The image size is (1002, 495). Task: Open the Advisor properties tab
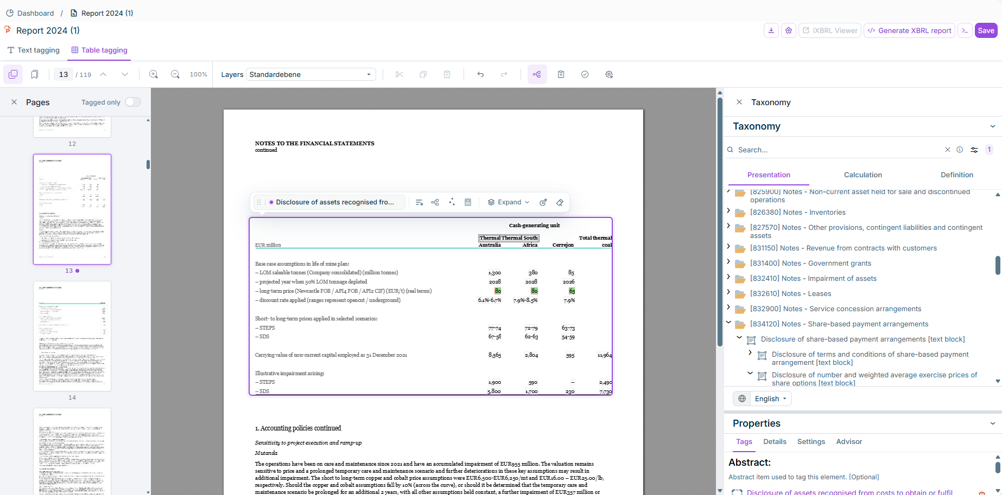(849, 441)
